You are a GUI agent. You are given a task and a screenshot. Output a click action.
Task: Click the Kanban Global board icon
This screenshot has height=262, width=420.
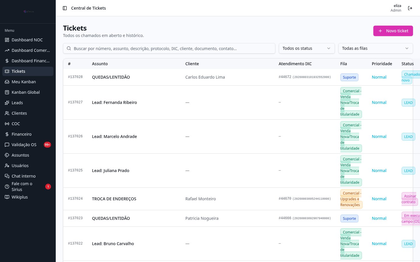click(x=7, y=92)
